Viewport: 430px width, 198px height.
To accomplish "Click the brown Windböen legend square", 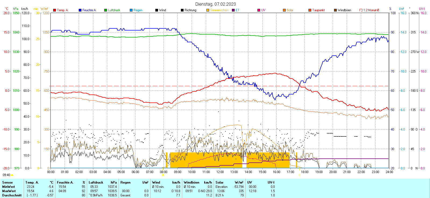I will 335,10.
